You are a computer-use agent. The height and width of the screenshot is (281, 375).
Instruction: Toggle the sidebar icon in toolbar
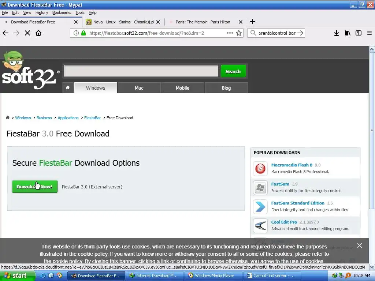pyautogui.click(x=359, y=33)
